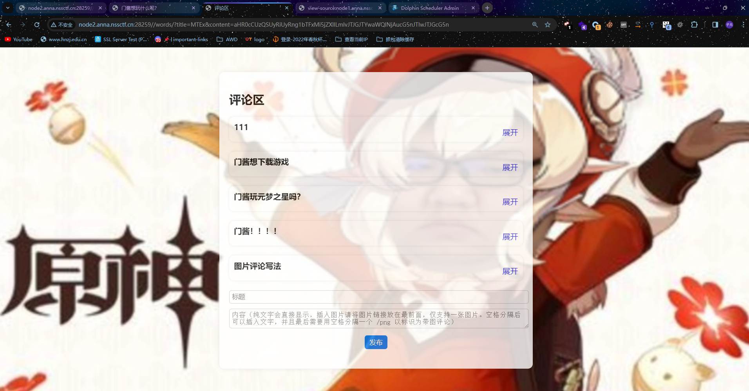Click the browser forward arrow
This screenshot has height=391, width=749.
click(x=23, y=25)
